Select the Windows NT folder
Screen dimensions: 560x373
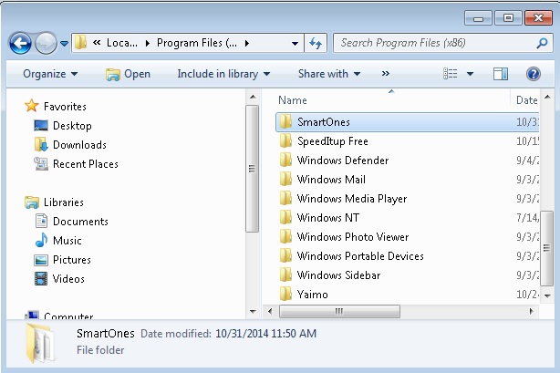coord(407,218)
